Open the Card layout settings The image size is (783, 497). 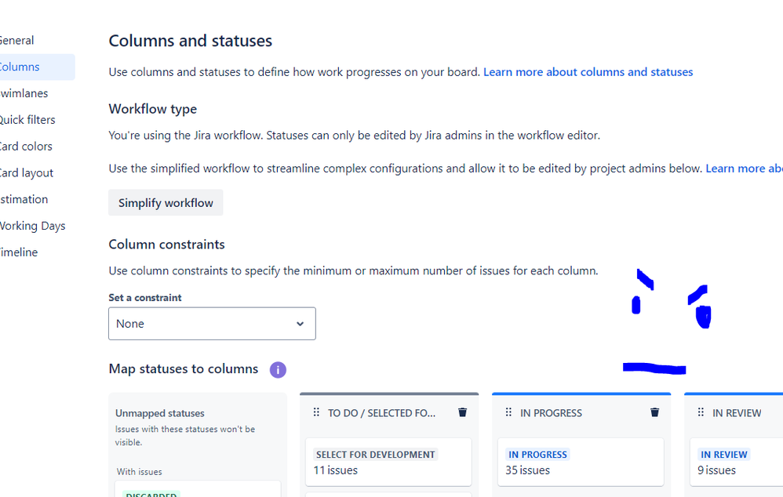click(27, 173)
